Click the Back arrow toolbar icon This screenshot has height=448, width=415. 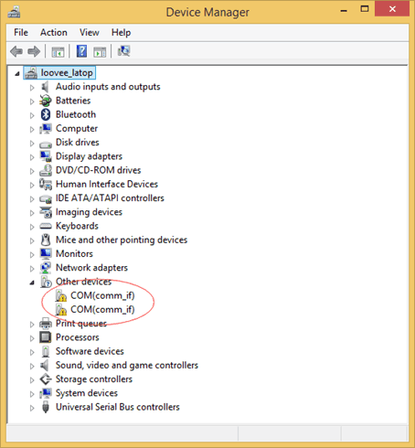click(x=16, y=51)
